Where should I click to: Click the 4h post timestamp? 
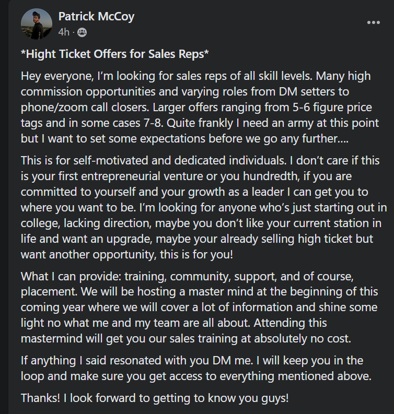64,32
